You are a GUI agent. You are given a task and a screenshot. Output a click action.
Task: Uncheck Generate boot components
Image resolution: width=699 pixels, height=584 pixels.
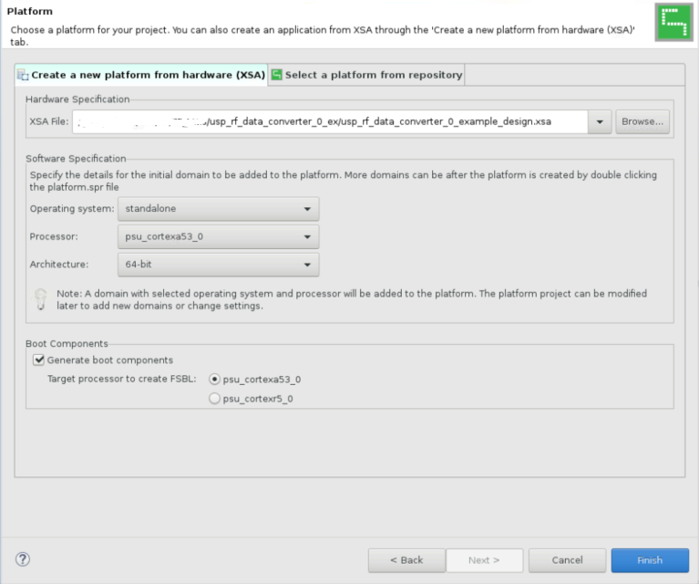(38, 360)
